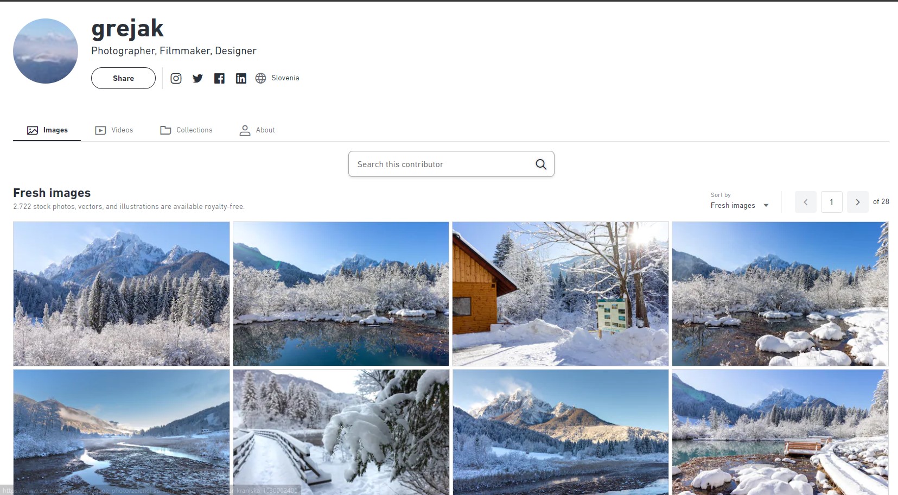
Task: Open the contributor's LinkedIn profile
Action: pos(241,78)
